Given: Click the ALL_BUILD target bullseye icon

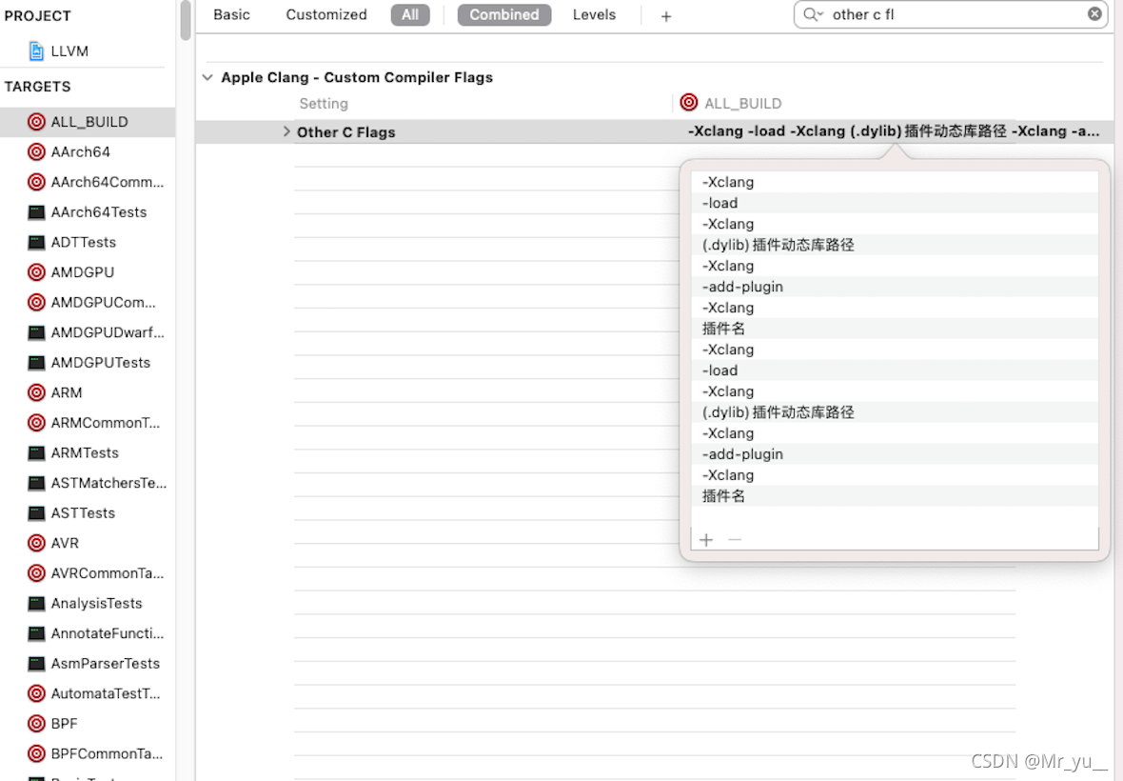Looking at the screenshot, I should 36,122.
